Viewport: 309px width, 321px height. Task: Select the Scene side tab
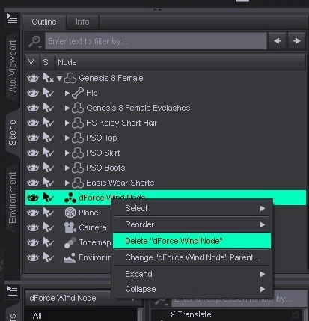(13, 132)
